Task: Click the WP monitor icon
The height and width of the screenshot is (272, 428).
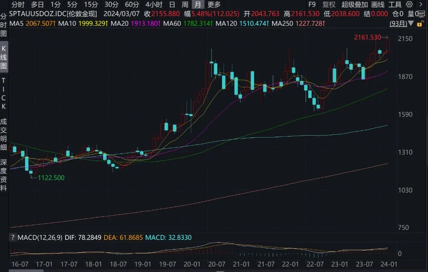Action: pyautogui.click(x=420, y=13)
